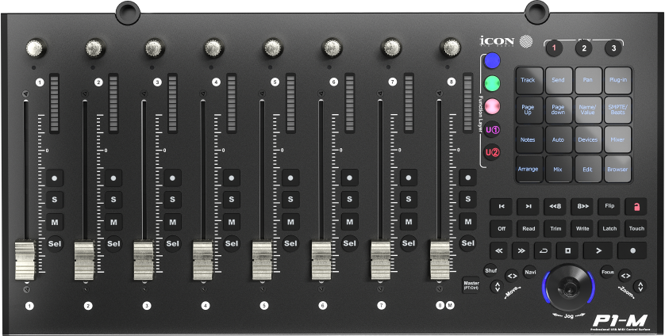Arm record on channel 5

(290, 178)
